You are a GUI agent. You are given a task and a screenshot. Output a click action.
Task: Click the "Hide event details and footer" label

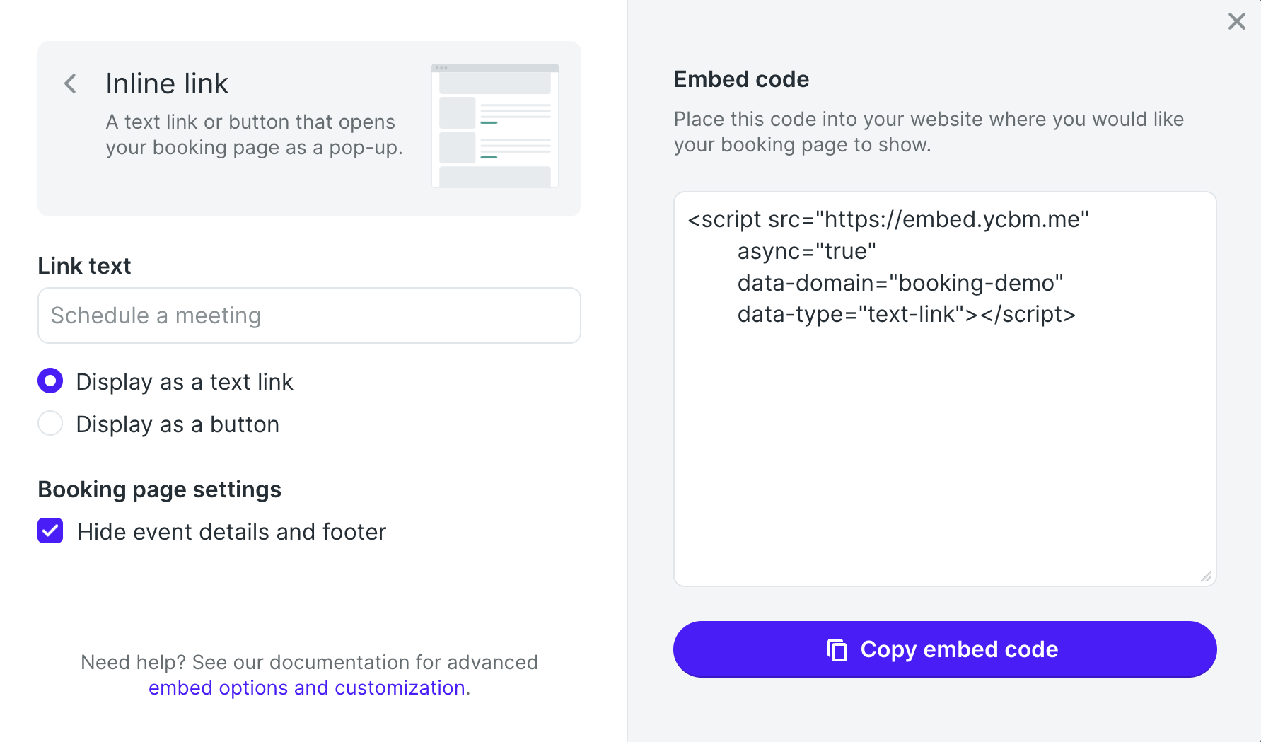tap(231, 532)
